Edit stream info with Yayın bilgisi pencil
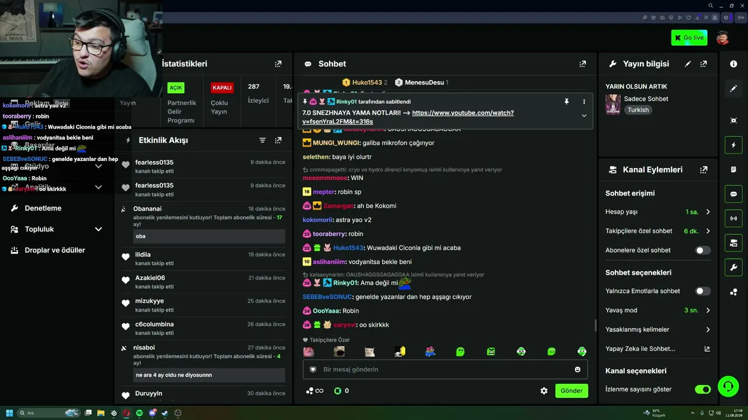This screenshot has height=420, width=748. click(688, 64)
